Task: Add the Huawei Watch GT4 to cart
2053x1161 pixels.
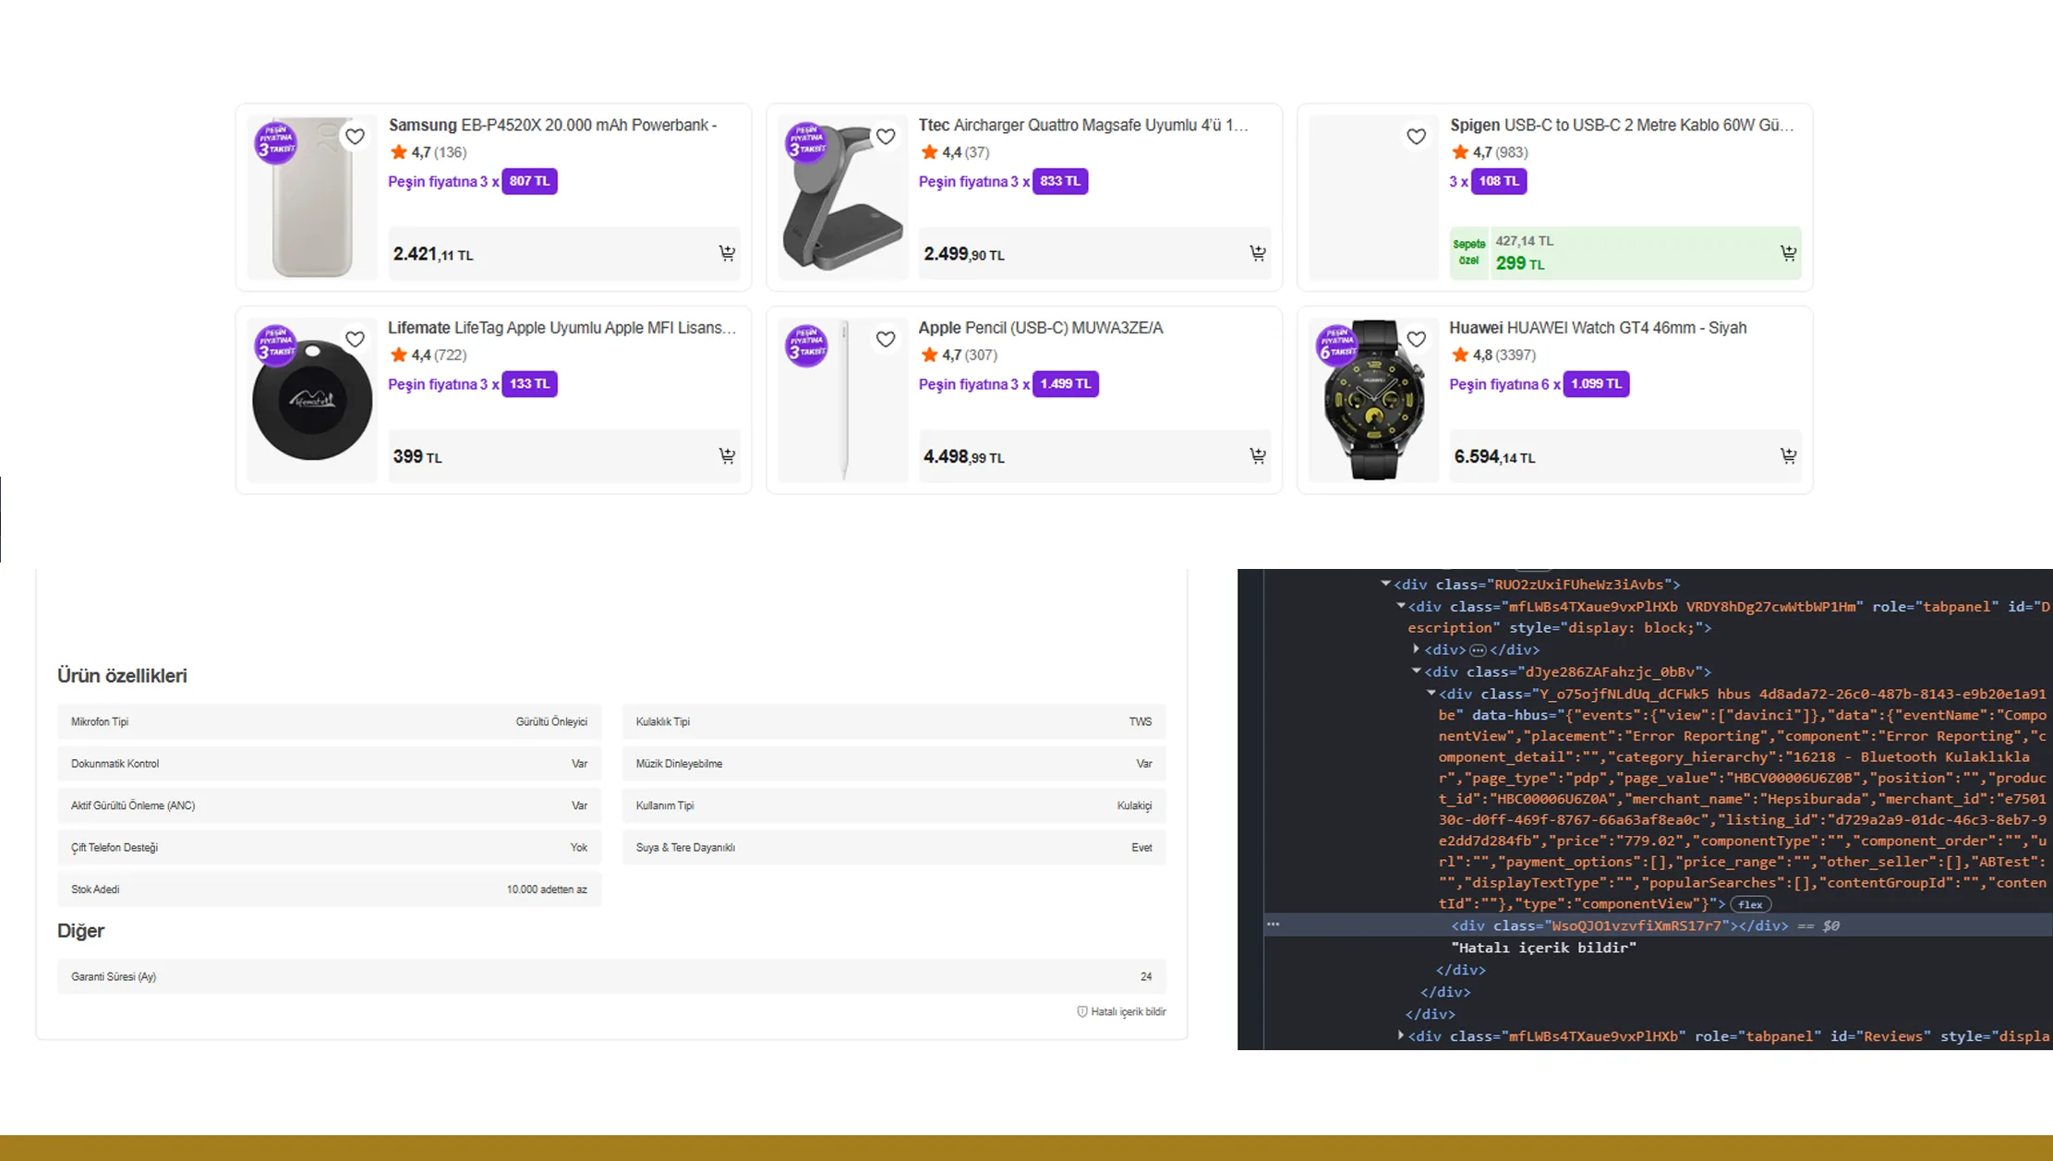Action: click(1788, 455)
